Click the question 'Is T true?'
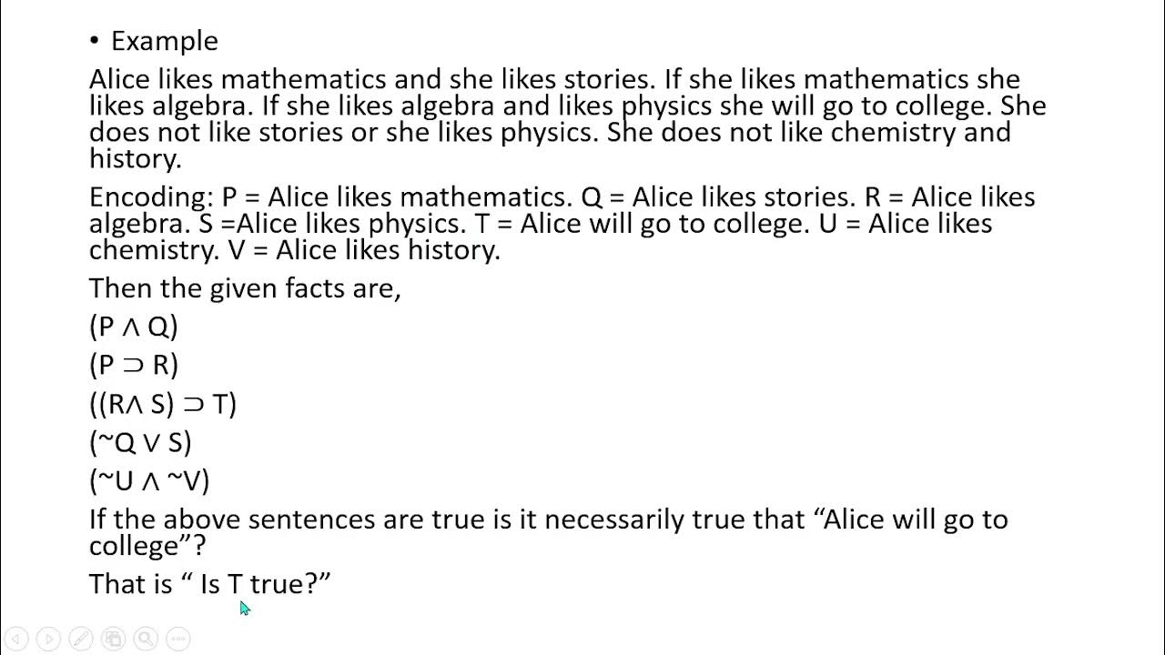 pyautogui.click(x=265, y=584)
